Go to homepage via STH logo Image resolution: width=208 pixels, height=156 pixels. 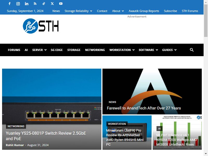[x=41, y=26]
